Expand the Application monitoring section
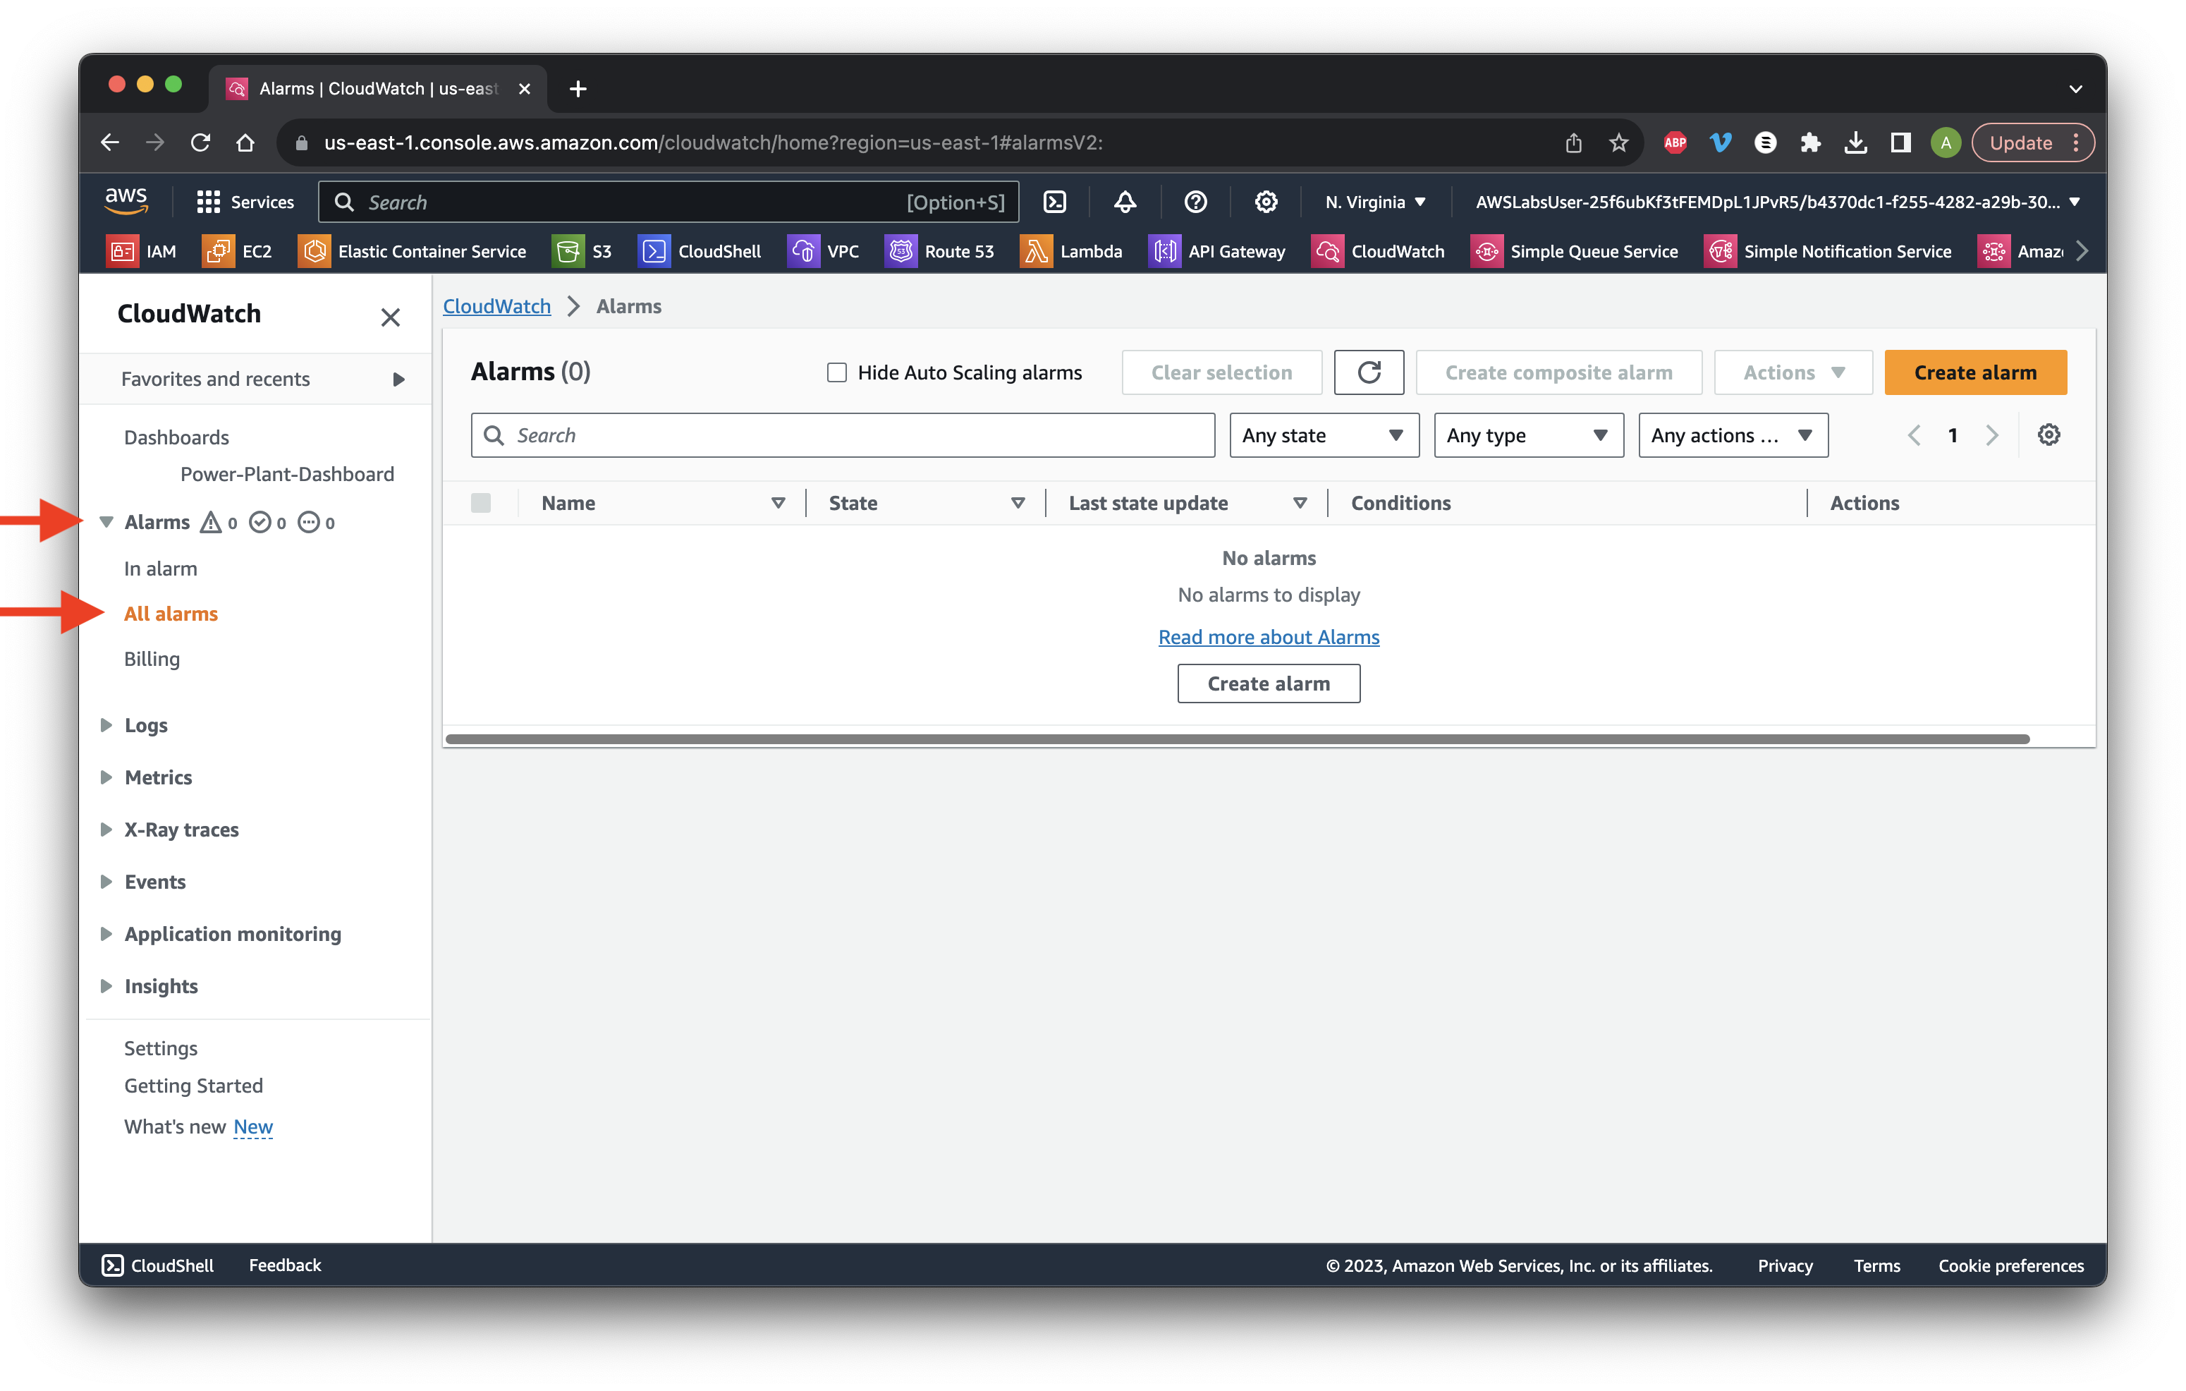Screen dimensions: 2186x1391 106,933
